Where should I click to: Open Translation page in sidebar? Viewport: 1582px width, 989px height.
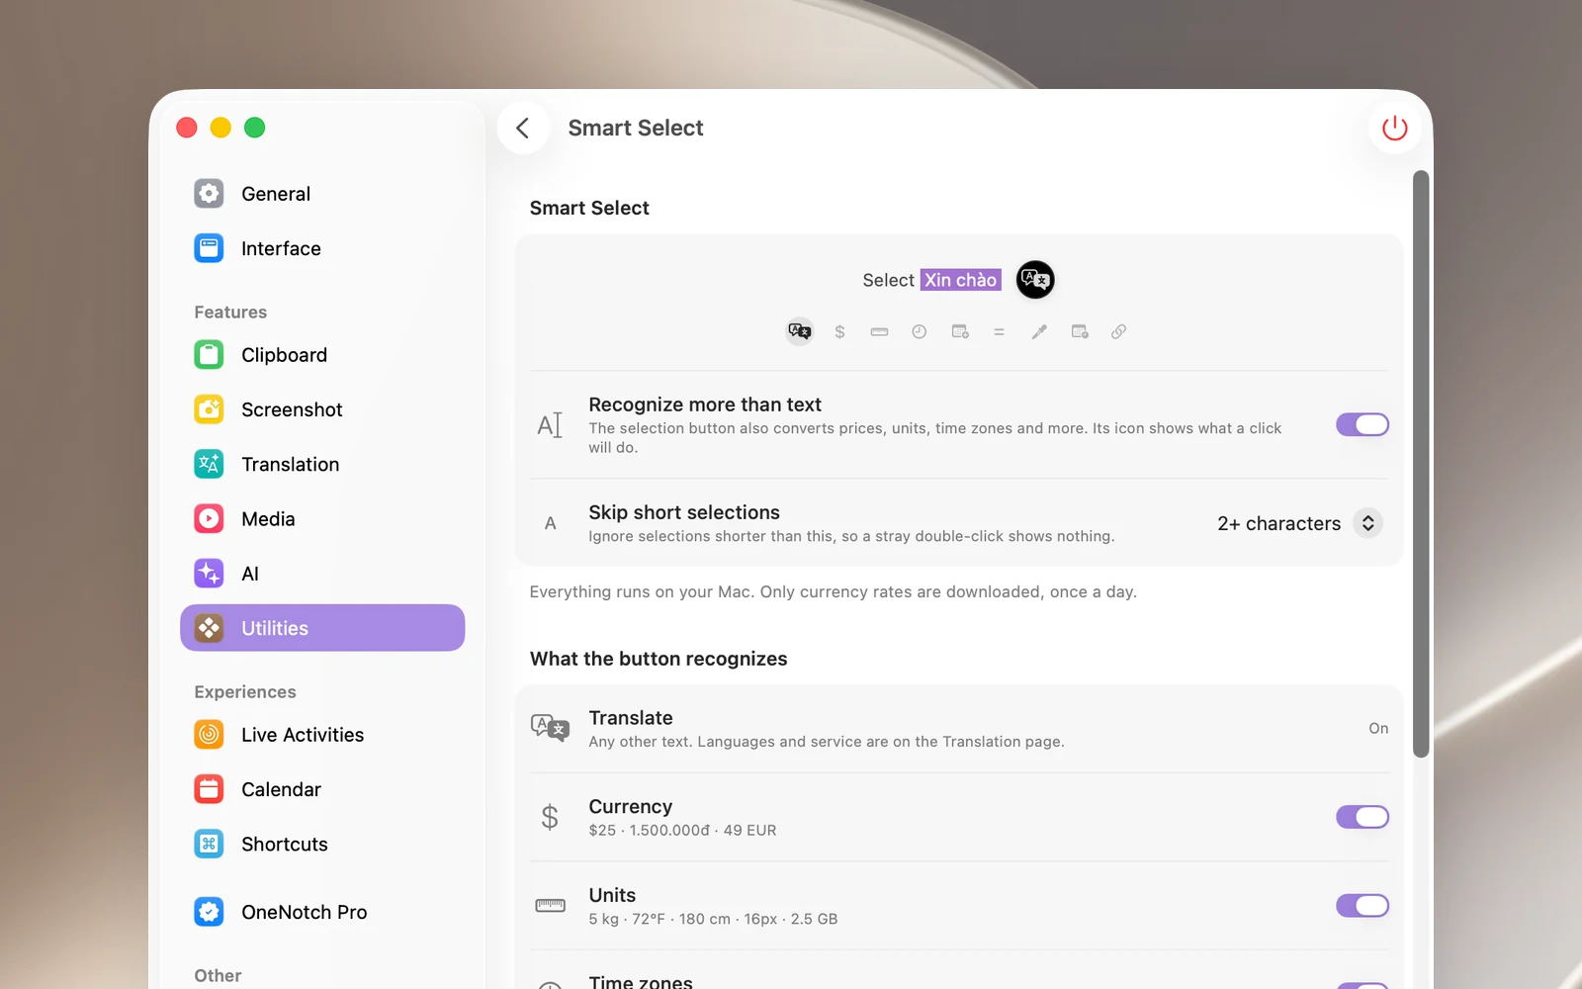coord(322,464)
